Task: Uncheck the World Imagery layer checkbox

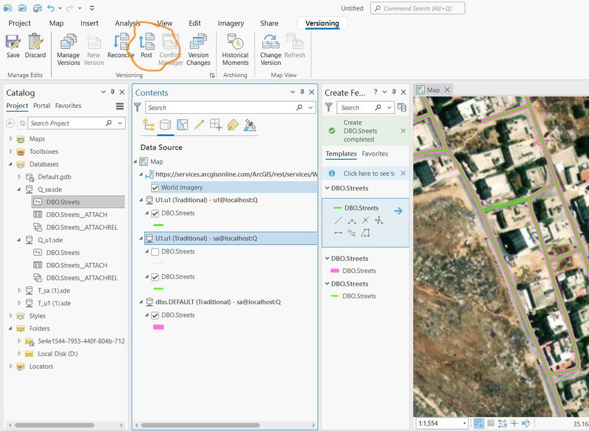Action: tap(155, 187)
